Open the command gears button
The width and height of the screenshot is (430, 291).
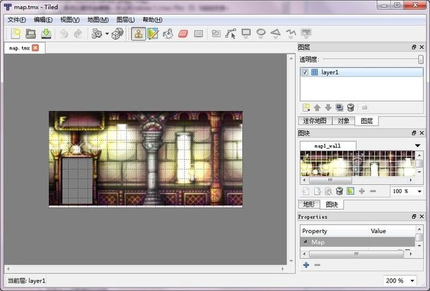point(97,34)
